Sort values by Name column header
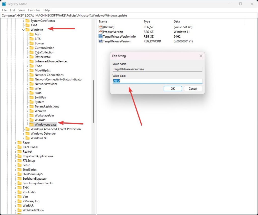Viewport: 258px width, 215px height. 120,21
